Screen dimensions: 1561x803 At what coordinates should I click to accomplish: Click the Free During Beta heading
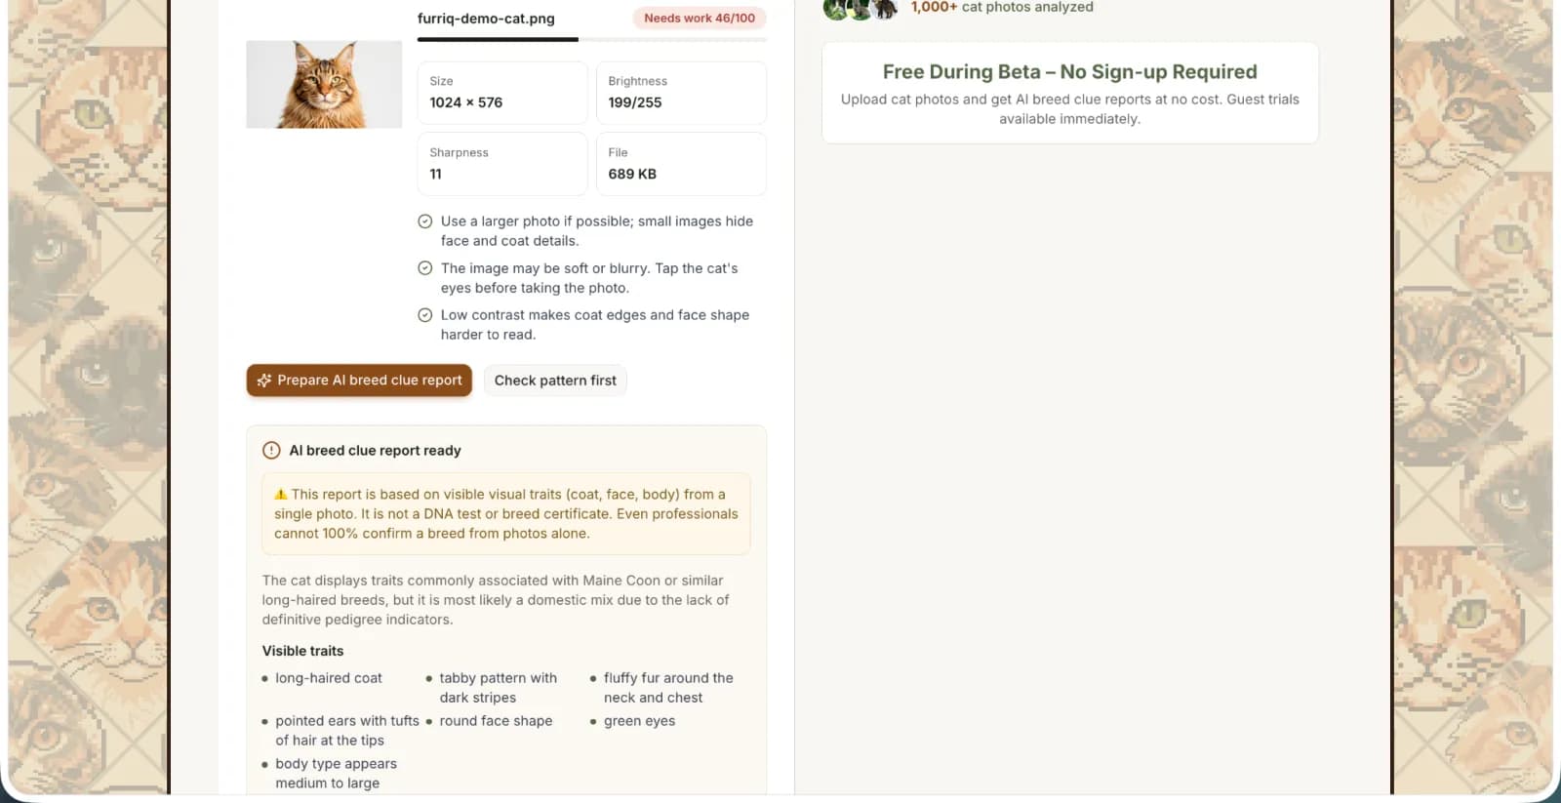pyautogui.click(x=1070, y=72)
